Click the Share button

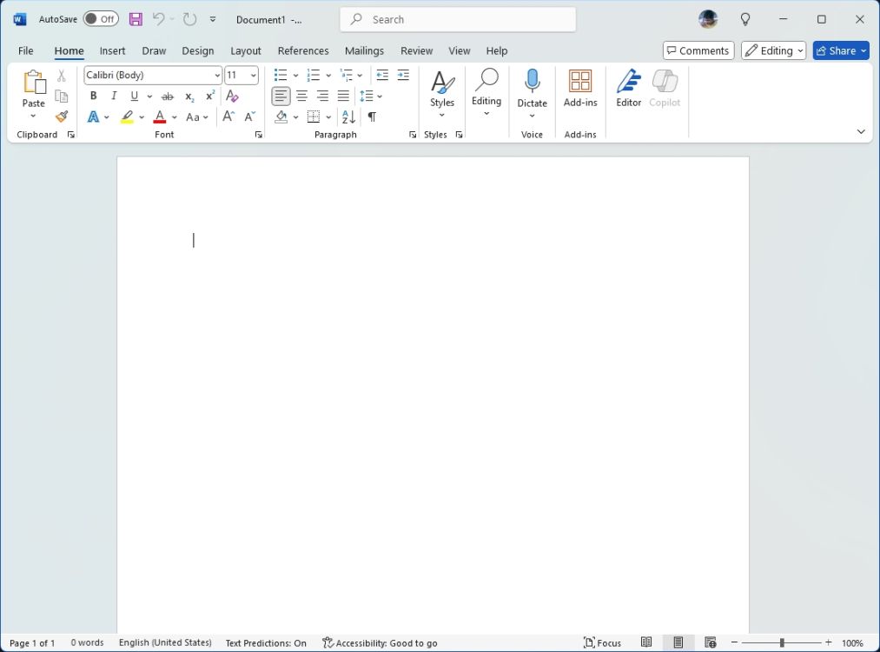point(841,50)
